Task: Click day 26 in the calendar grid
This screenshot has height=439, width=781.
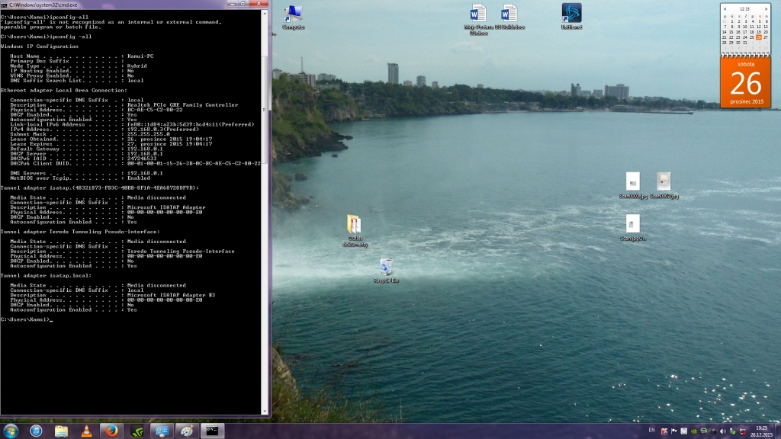Action: click(x=758, y=37)
